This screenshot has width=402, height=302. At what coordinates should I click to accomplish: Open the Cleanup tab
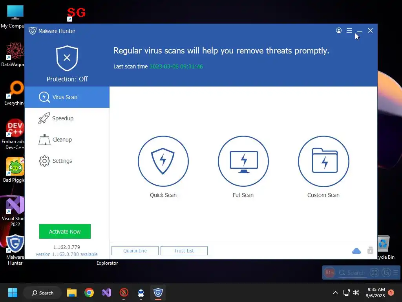coord(67,140)
